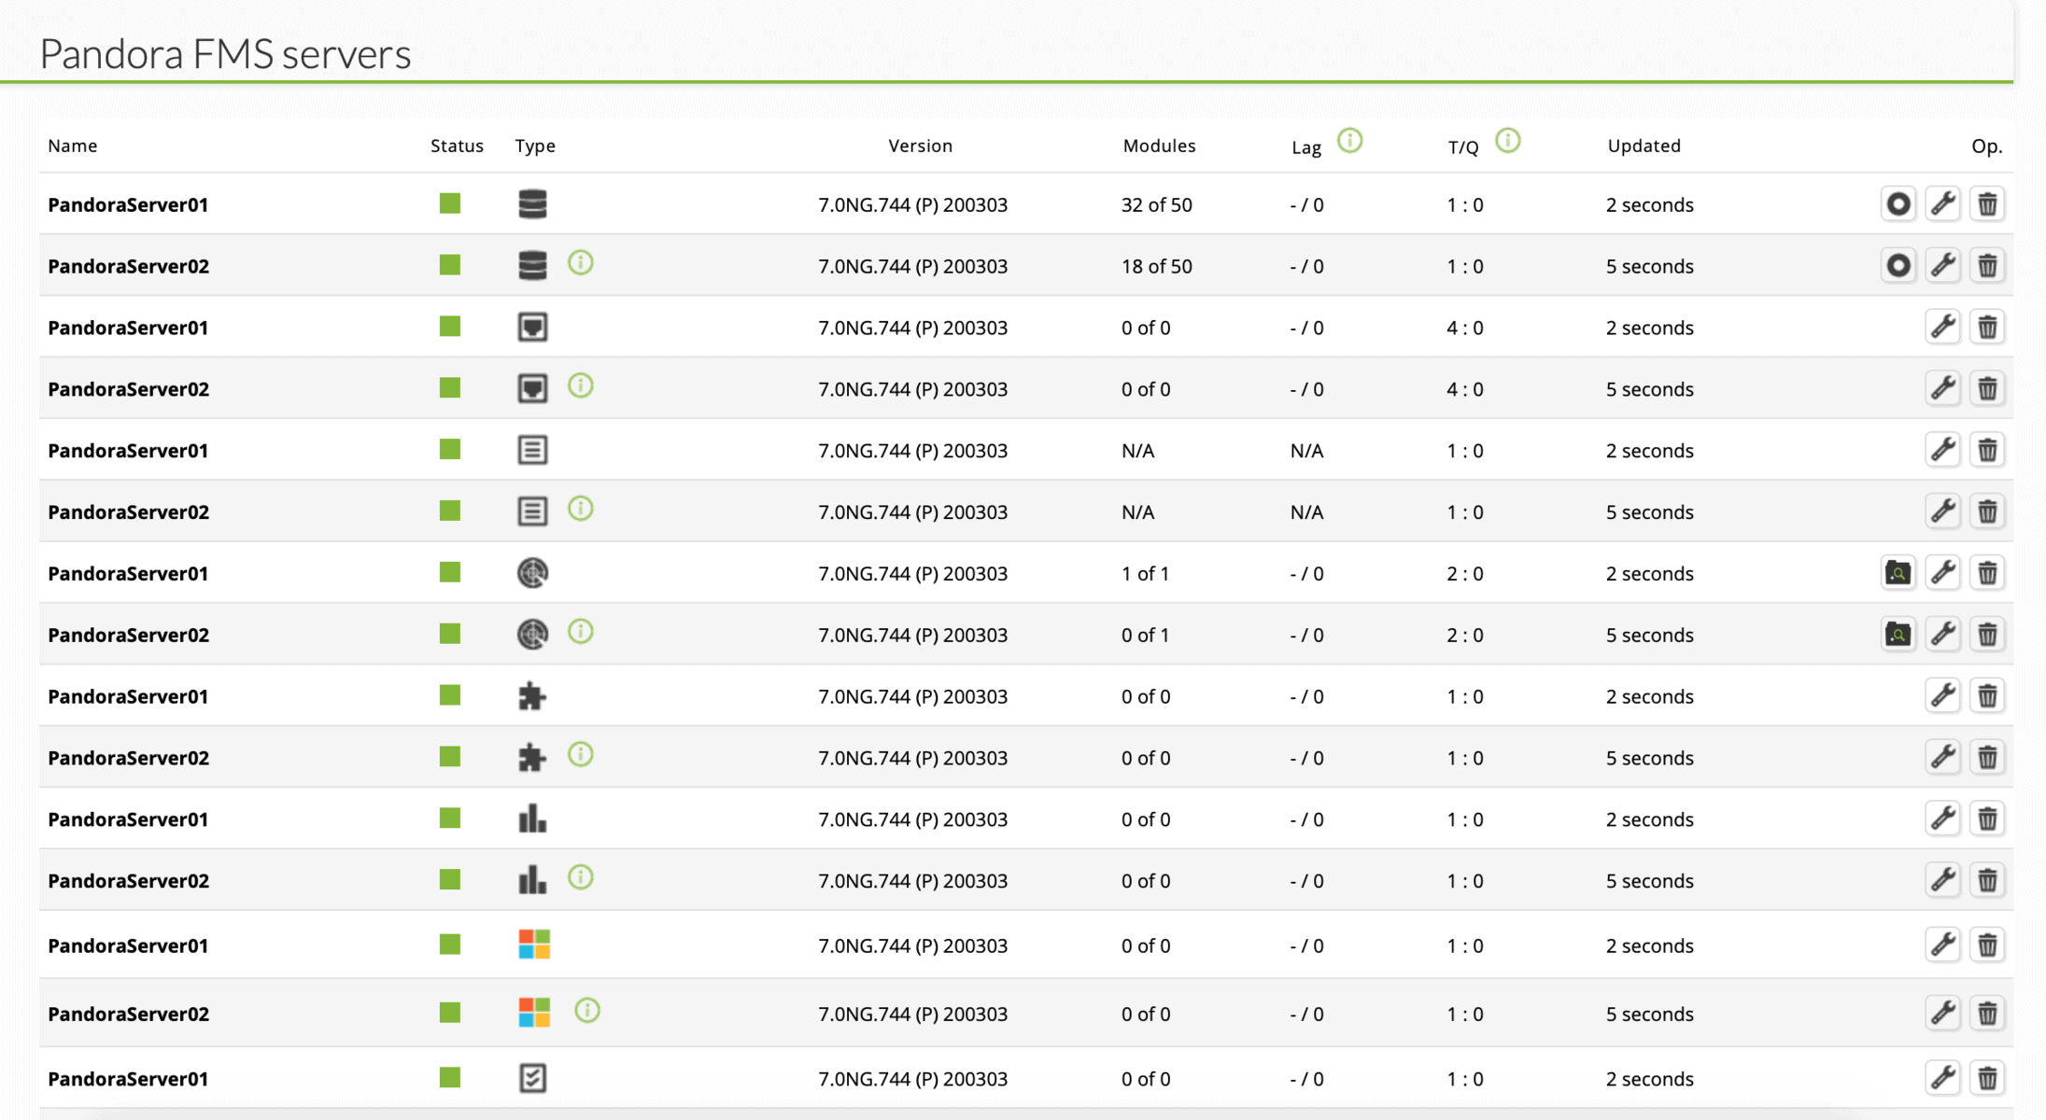This screenshot has width=2046, height=1120.
Task: Click PandoraServer01's SNMP console list icon
Action: [532, 451]
